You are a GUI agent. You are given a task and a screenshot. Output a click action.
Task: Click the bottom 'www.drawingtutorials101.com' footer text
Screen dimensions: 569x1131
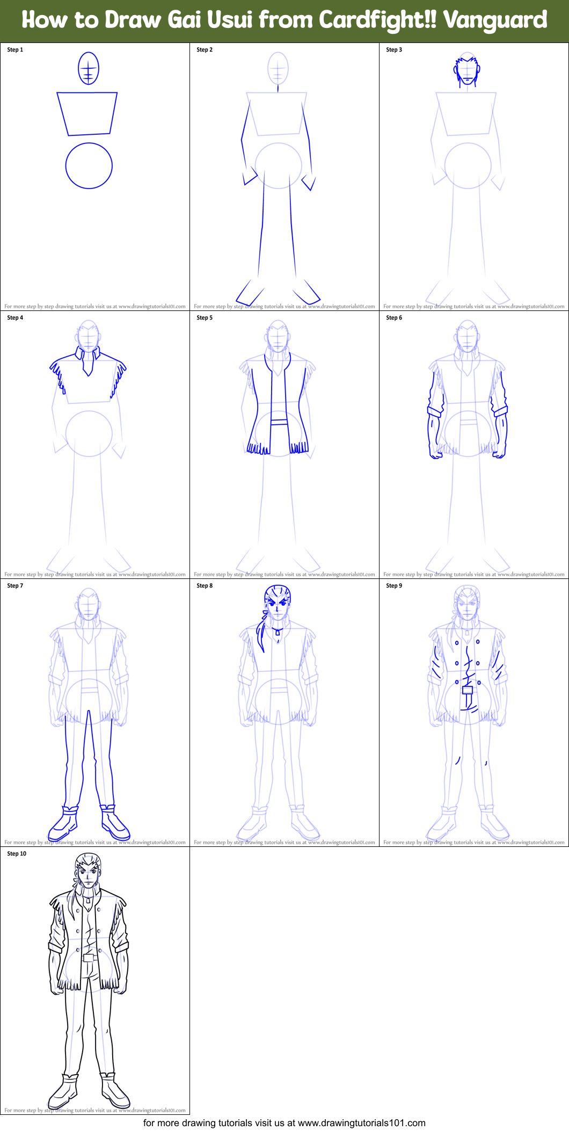[361, 1123]
